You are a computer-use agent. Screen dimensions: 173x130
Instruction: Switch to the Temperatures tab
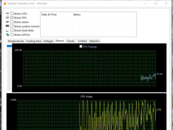[x=16, y=41]
